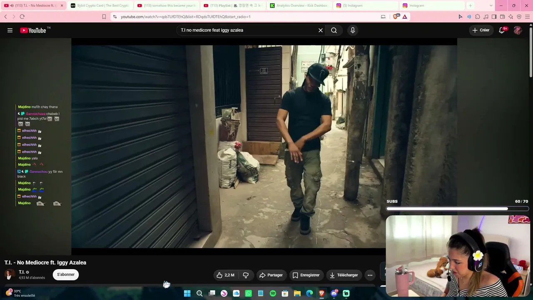The image size is (533, 300).
Task: Toggle the browser sidebar panel
Action: [494, 17]
